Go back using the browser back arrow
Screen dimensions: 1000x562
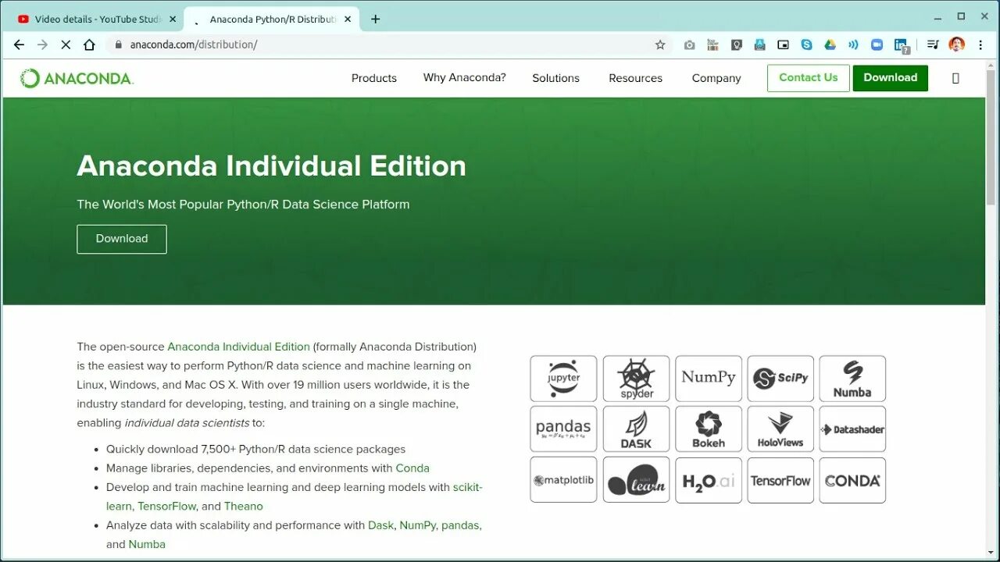[x=19, y=44]
